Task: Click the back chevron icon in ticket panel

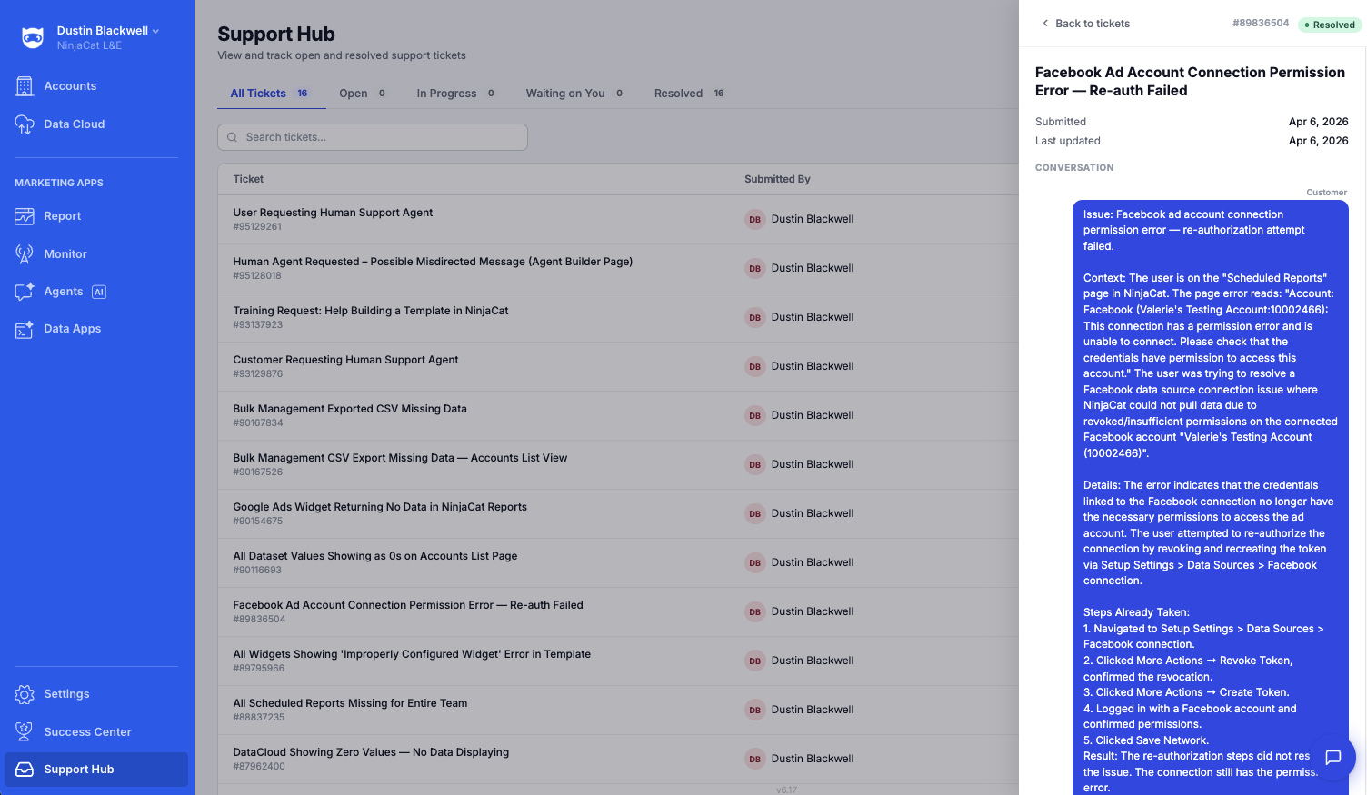Action: click(1045, 24)
